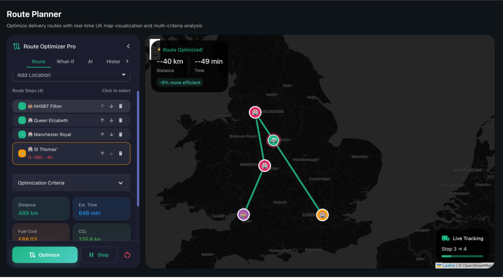Expand the Optimization Criteria section
Viewport: 503px width, 278px height.
point(71,183)
